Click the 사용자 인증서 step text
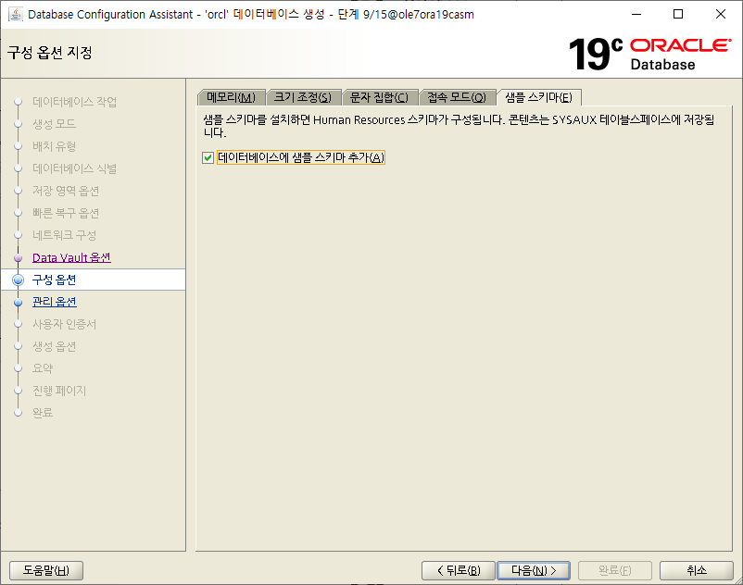This screenshot has width=743, height=585. click(x=64, y=324)
